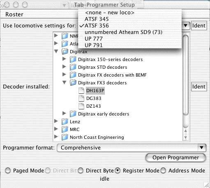Click the DZ143 document icon
Image resolution: width=210 pixels, height=188 pixels.
[x=81, y=106]
